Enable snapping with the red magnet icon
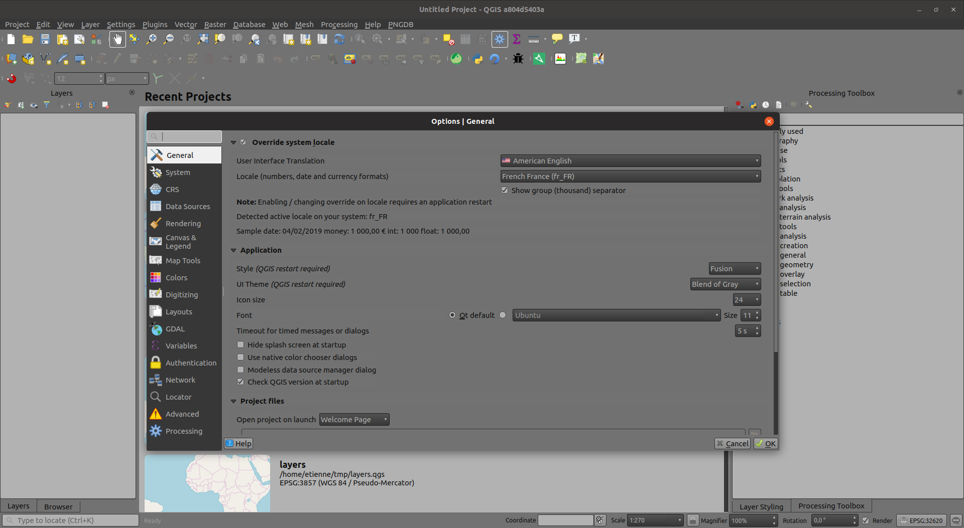 [11, 78]
